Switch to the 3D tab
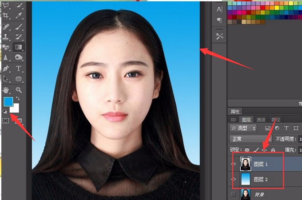 (x=233, y=120)
